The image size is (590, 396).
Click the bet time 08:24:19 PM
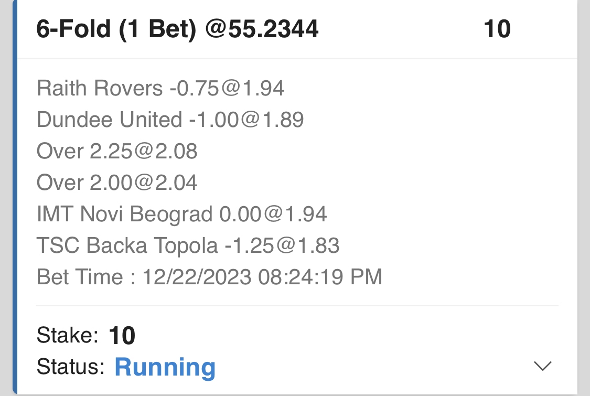[320, 277]
